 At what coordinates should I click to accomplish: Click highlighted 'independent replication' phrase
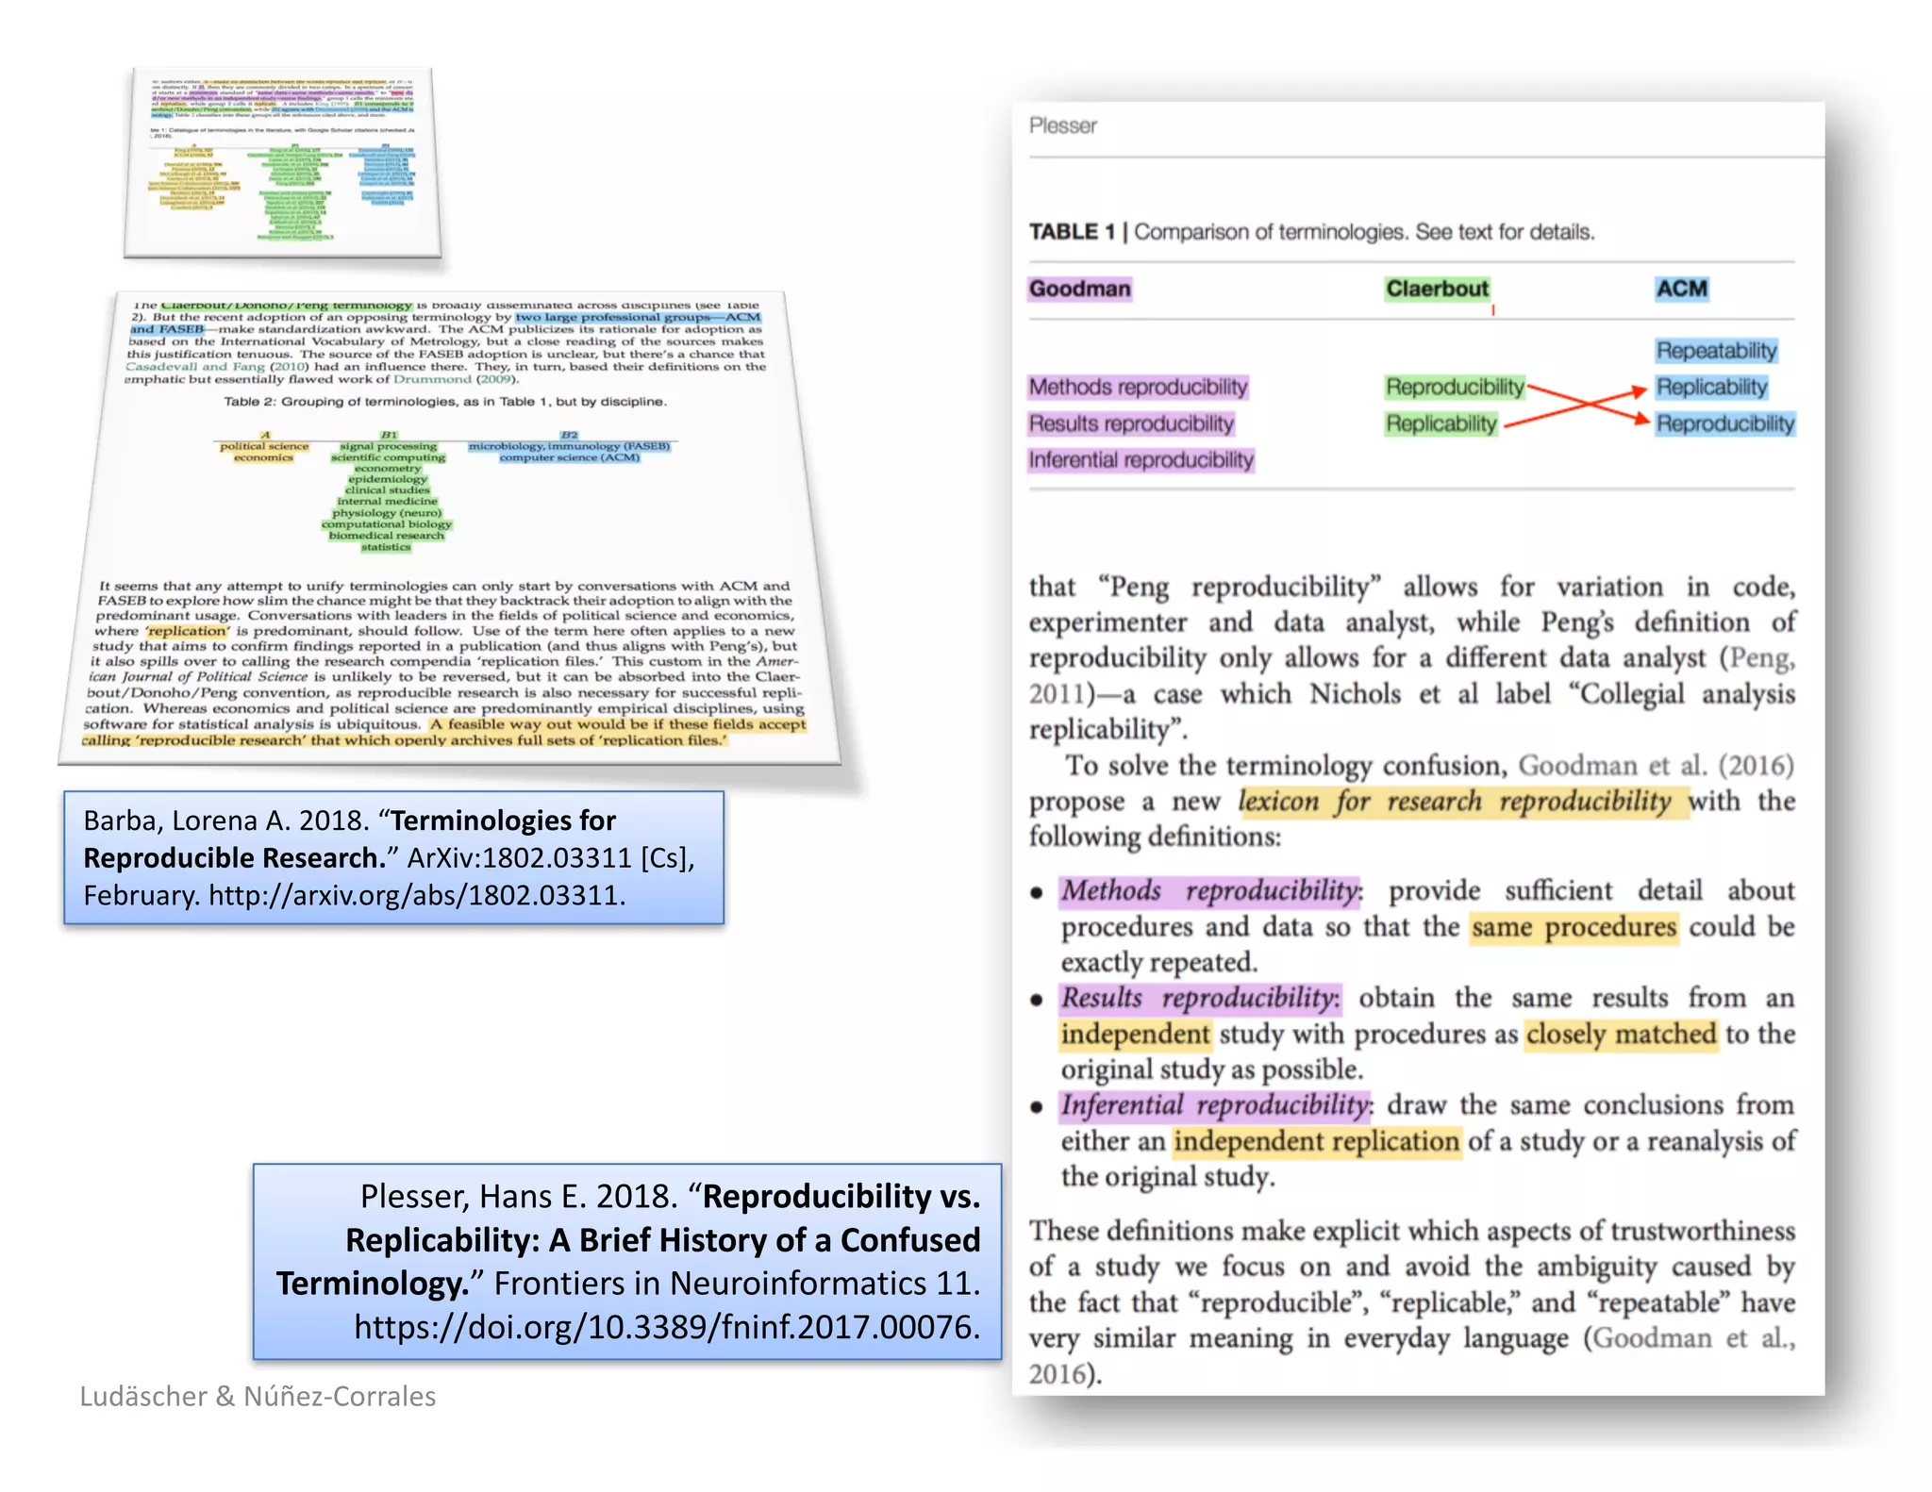[x=1316, y=1142]
